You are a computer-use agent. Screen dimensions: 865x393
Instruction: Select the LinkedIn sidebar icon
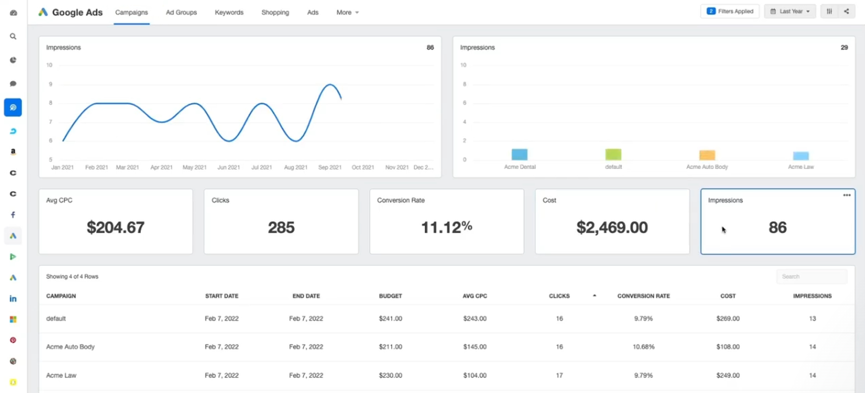click(x=13, y=299)
